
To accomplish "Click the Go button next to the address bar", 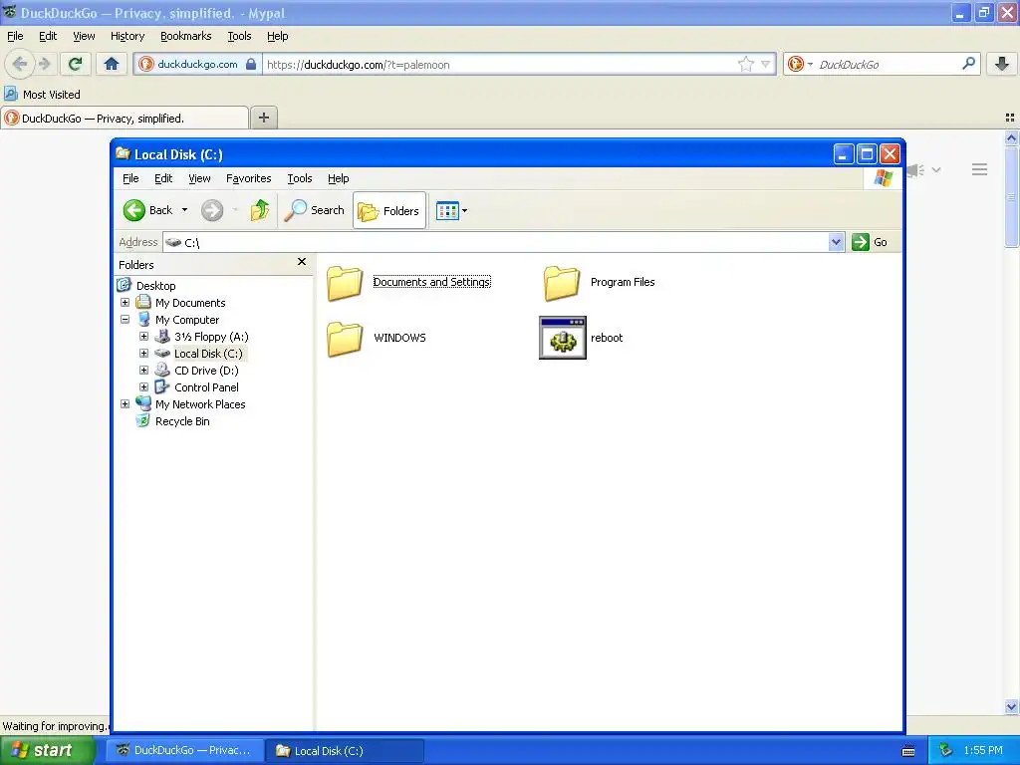I will (x=870, y=242).
